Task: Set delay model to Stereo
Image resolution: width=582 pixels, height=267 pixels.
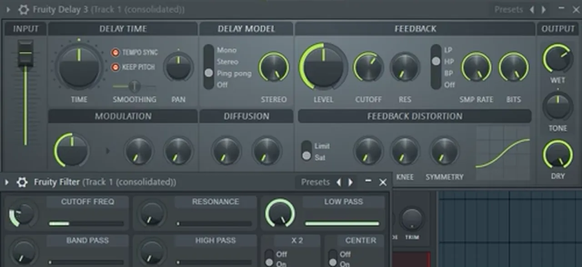Action: pos(227,62)
